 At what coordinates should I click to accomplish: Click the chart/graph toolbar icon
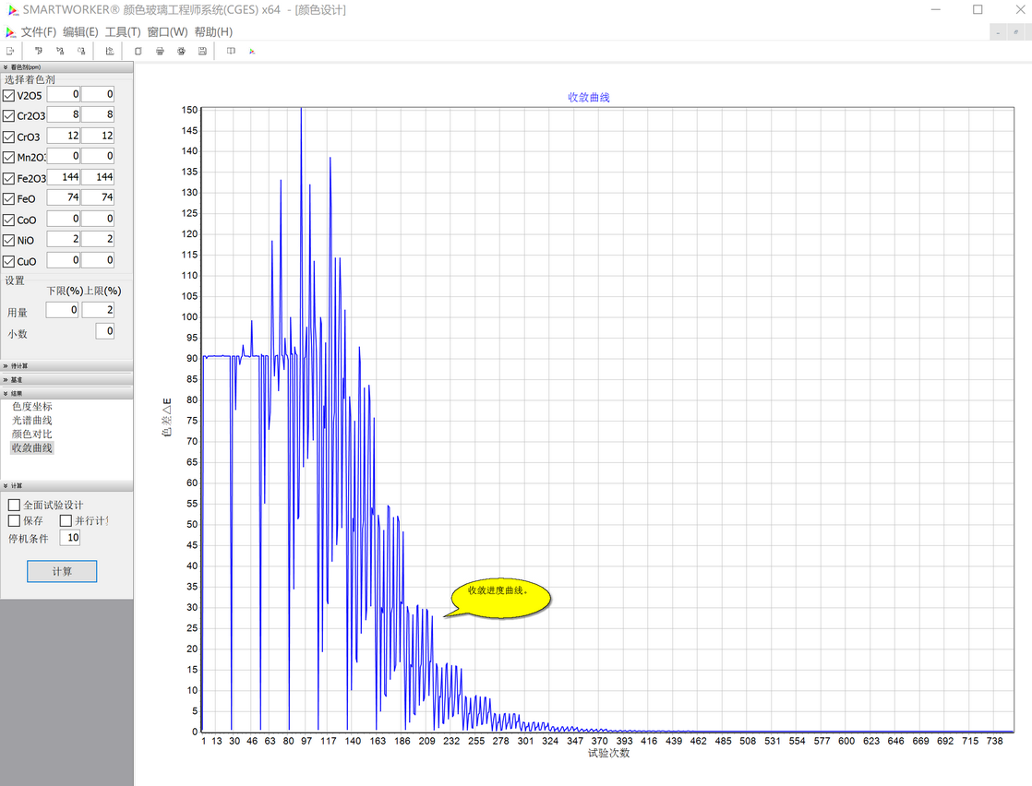point(110,51)
